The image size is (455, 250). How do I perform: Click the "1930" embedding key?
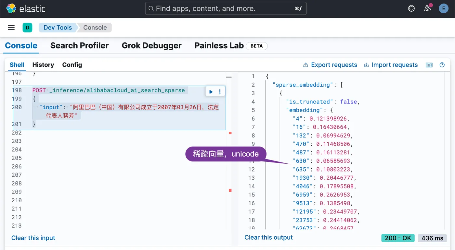(x=303, y=178)
